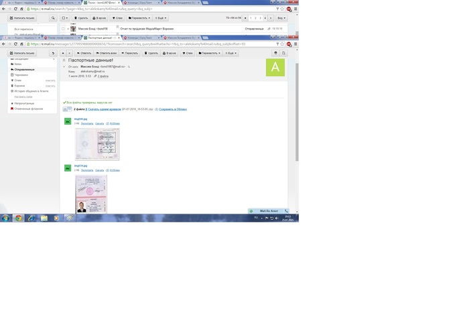Open 'История общения в Агенте' in the sidebar
469x325 pixels.
pos(31,91)
